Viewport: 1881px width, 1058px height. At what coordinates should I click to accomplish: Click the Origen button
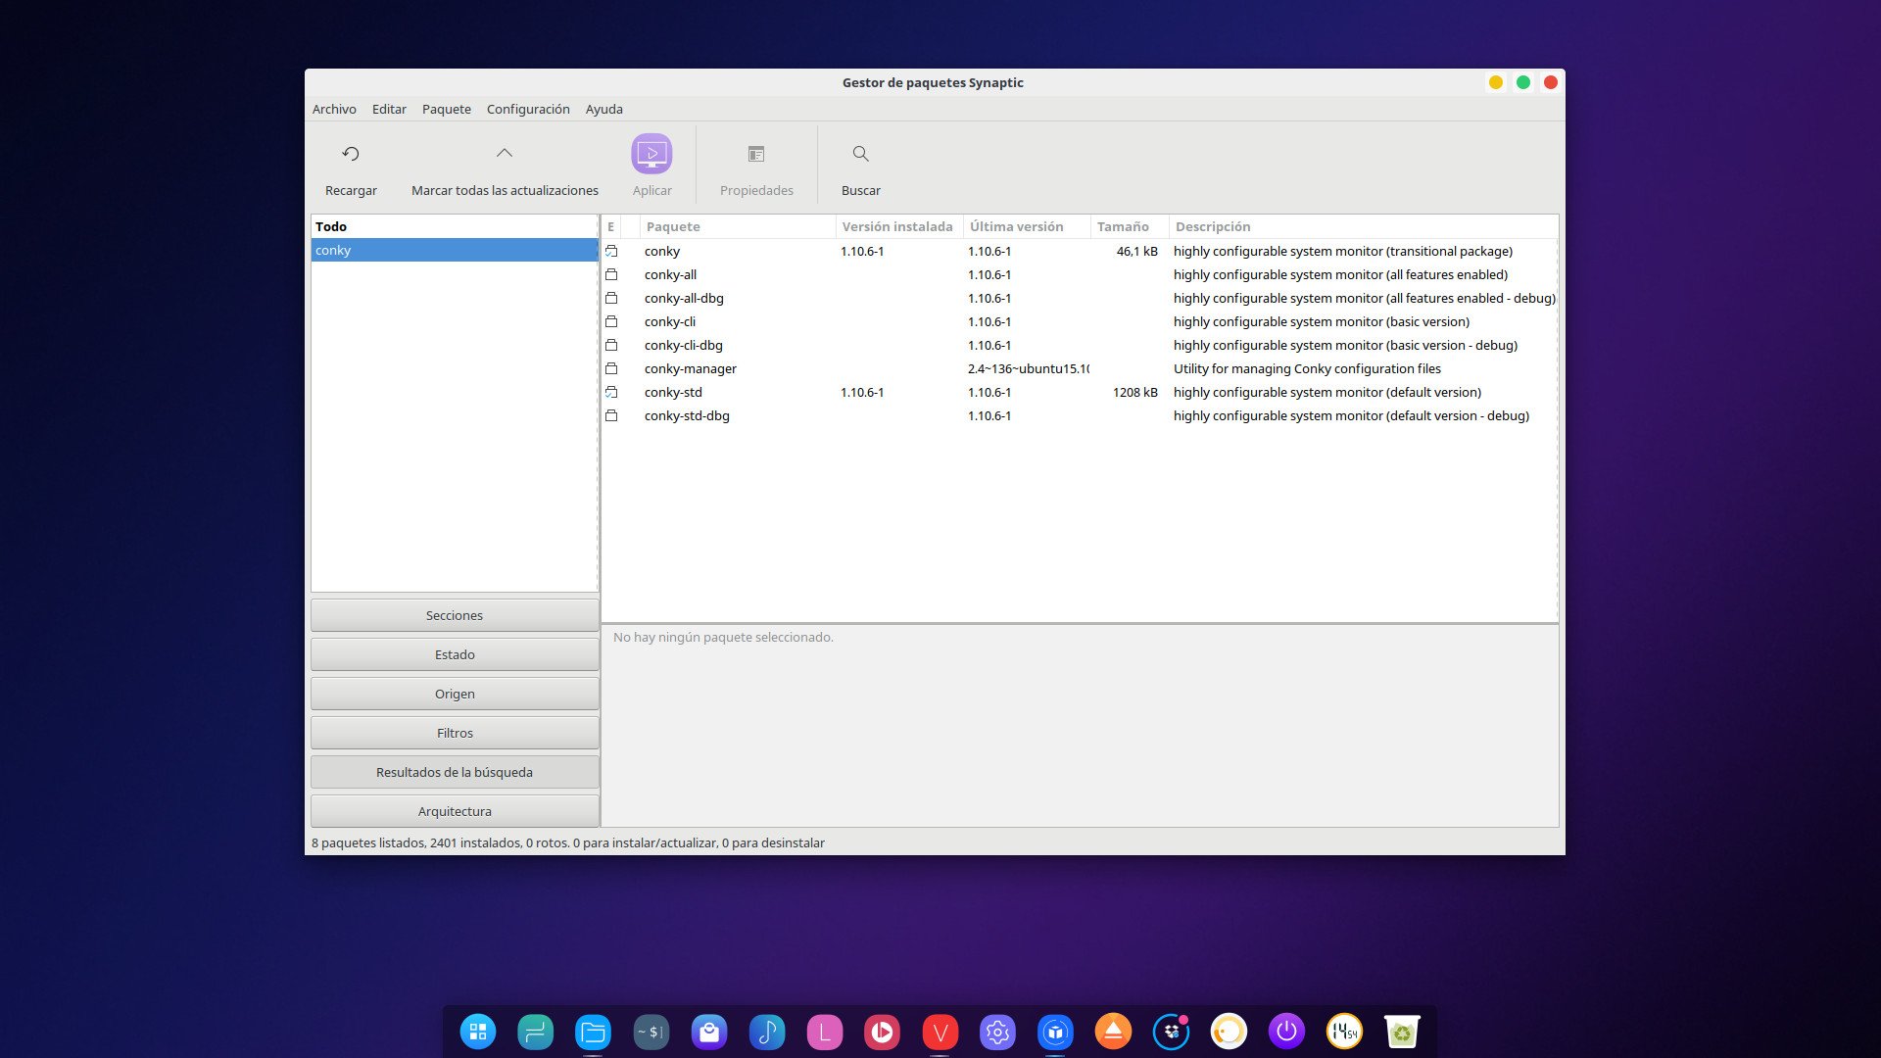click(x=455, y=694)
